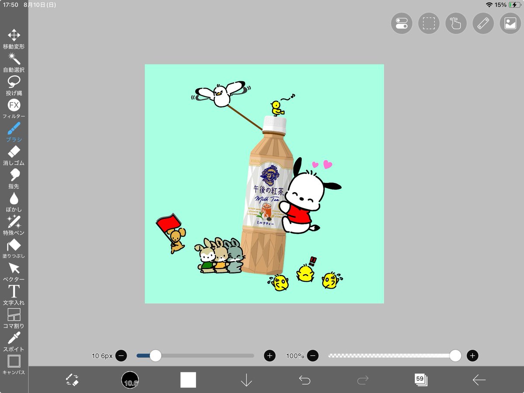Collapse the toolbar with the down arrow
524x393 pixels.
coord(247,379)
